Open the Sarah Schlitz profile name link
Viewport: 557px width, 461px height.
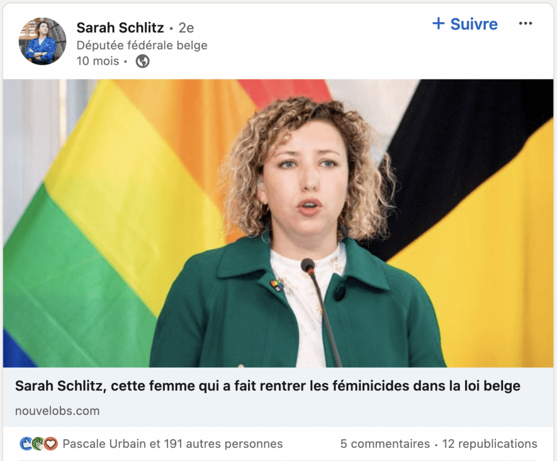tap(120, 28)
